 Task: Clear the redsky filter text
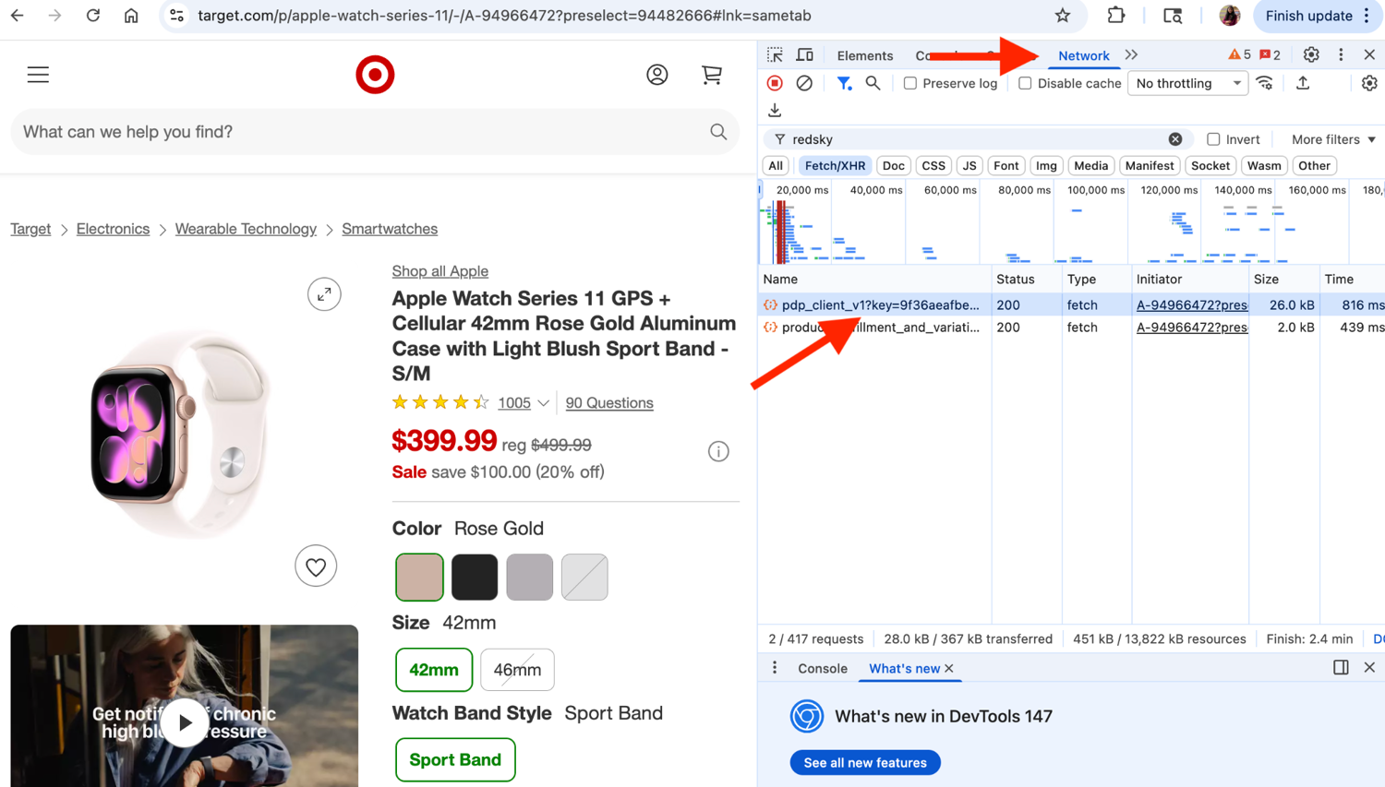pos(1175,139)
